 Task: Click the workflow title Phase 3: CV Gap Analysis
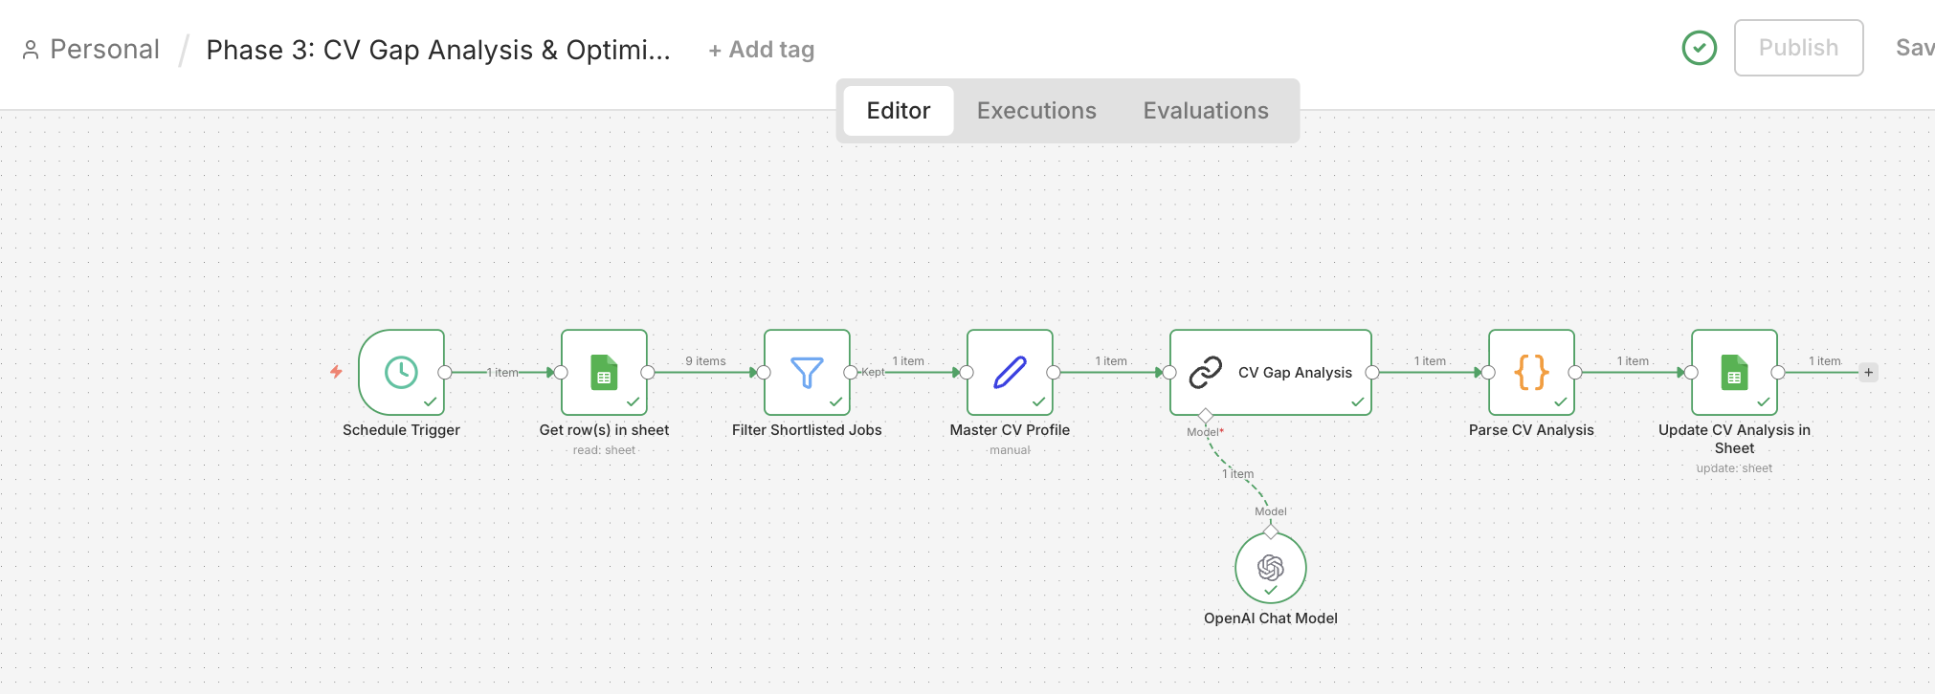(x=438, y=50)
